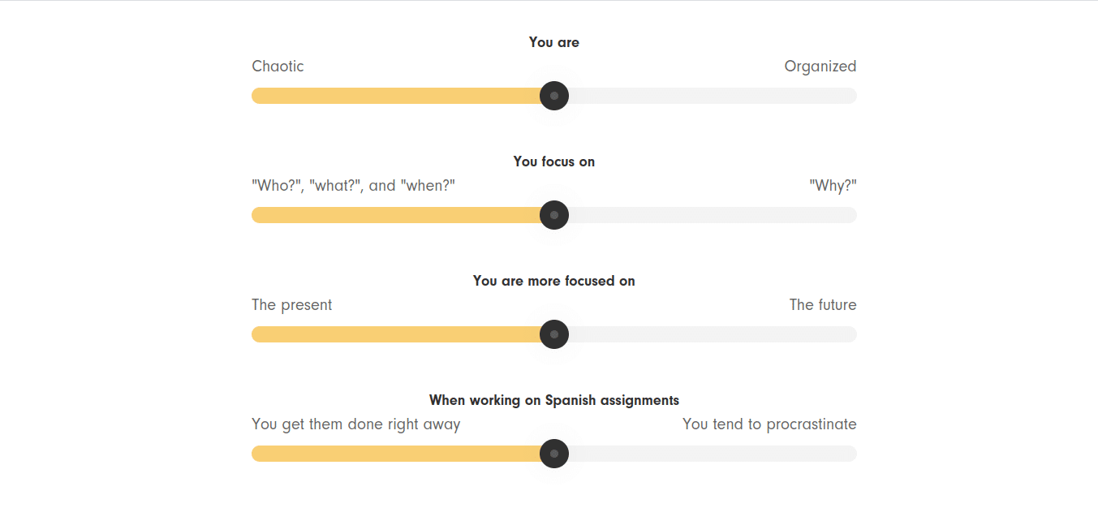
Task: Click 'You tend to procrastinate' text
Action: point(769,424)
